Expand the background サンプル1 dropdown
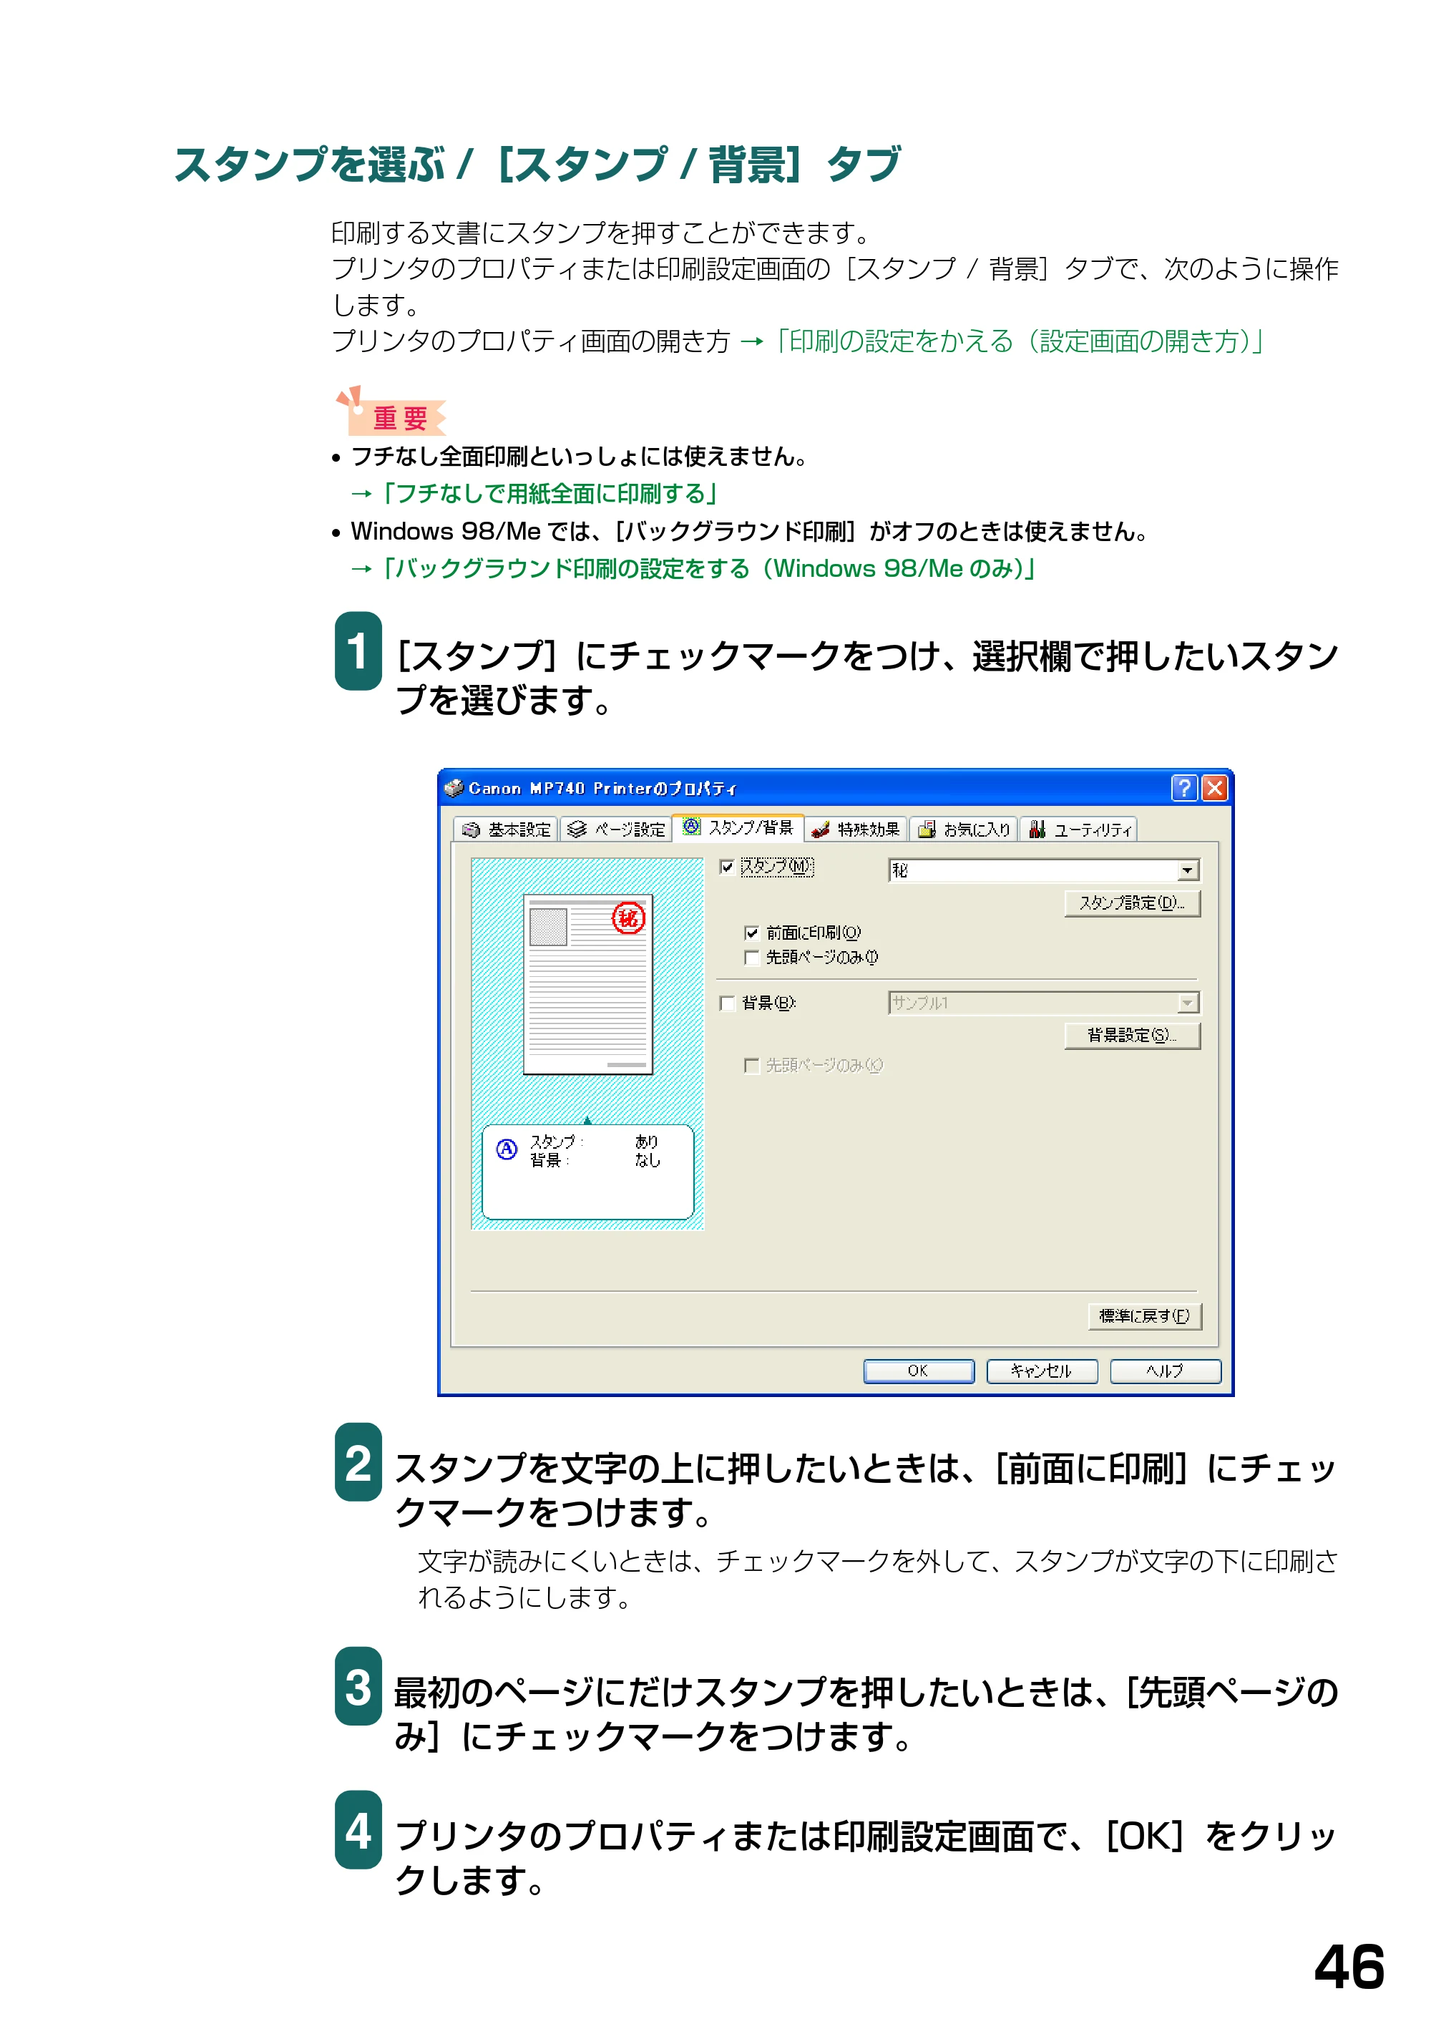1431x2024 pixels. 1188,1003
